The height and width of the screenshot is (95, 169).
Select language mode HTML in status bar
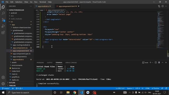[x=147, y=88]
